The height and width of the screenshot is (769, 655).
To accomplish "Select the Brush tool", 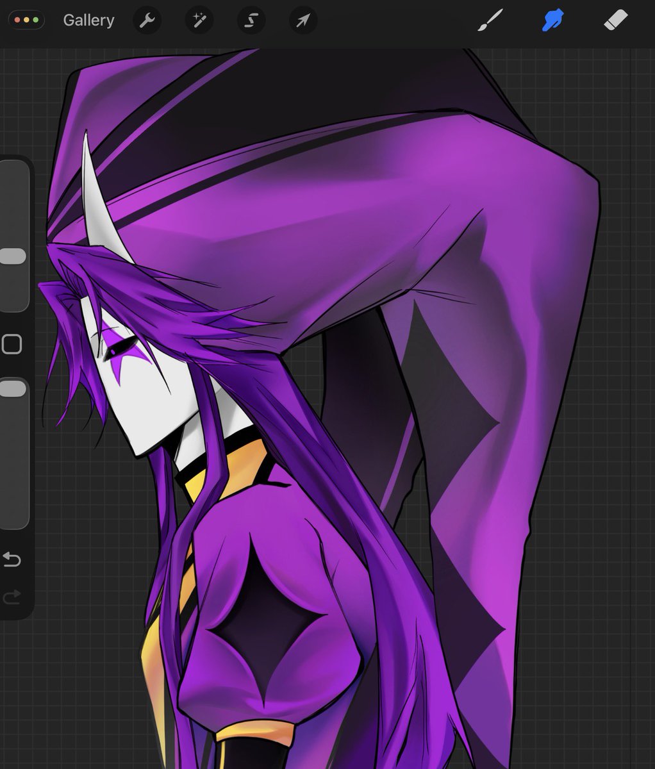I will [490, 21].
